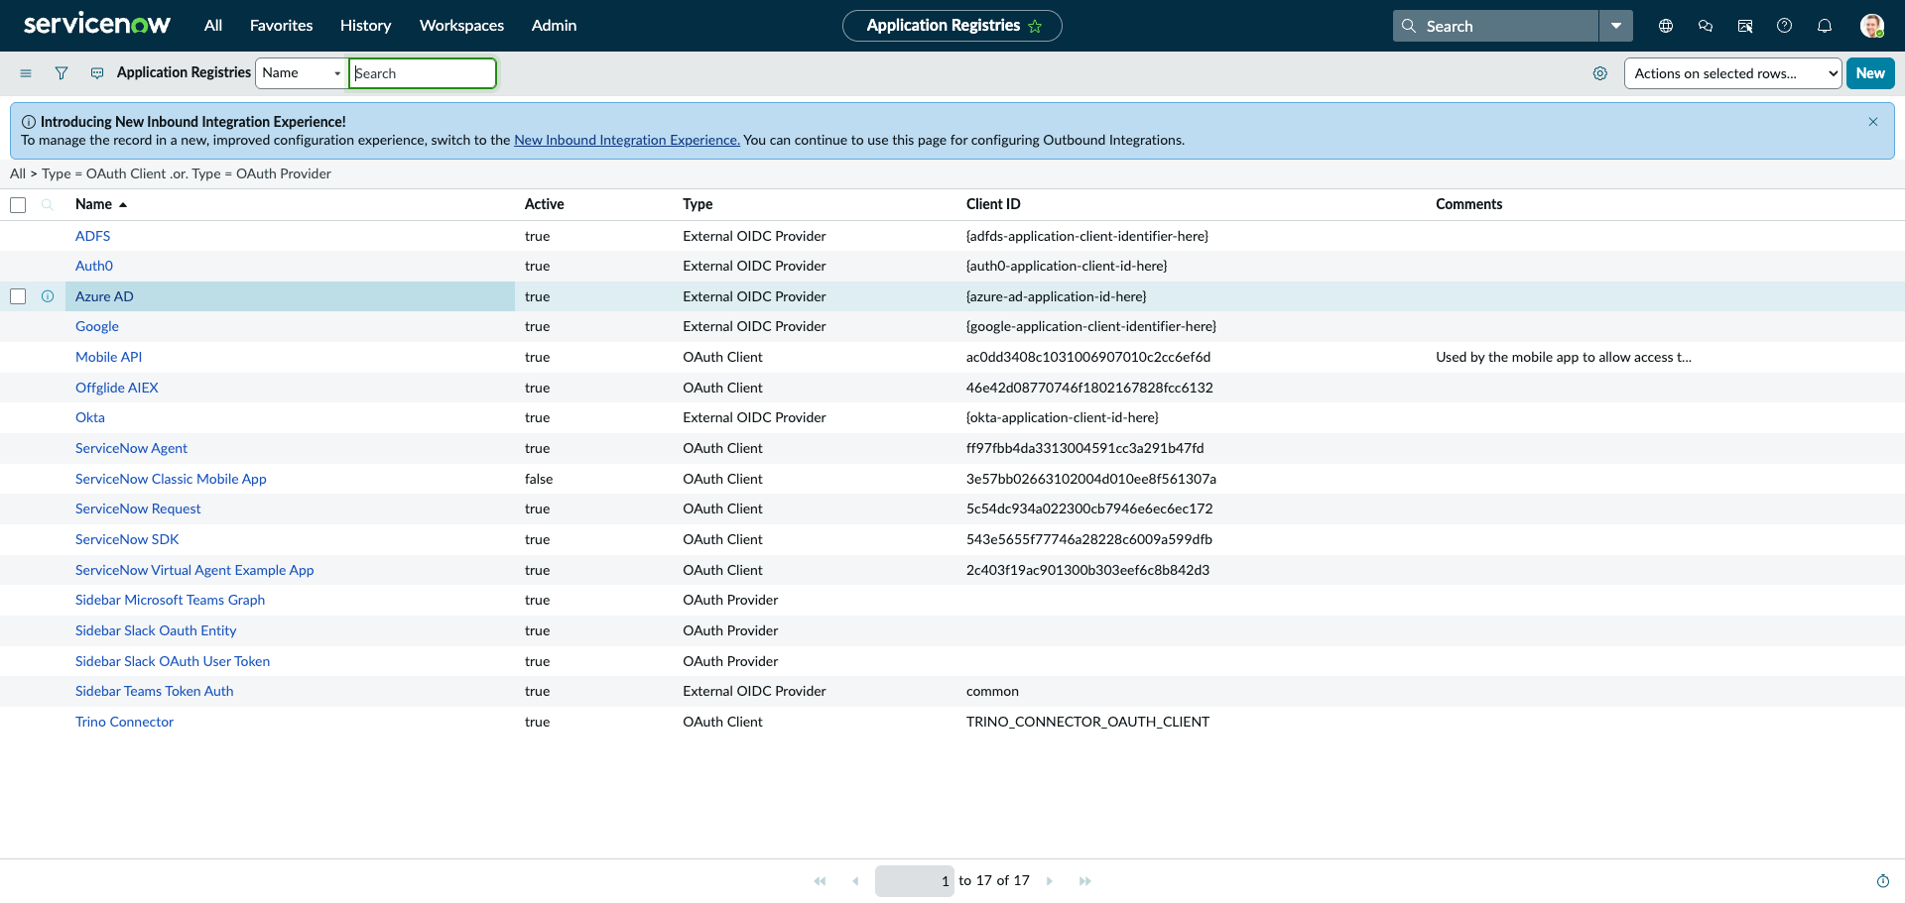Open Actions on selected rows dropdown

tap(1732, 73)
